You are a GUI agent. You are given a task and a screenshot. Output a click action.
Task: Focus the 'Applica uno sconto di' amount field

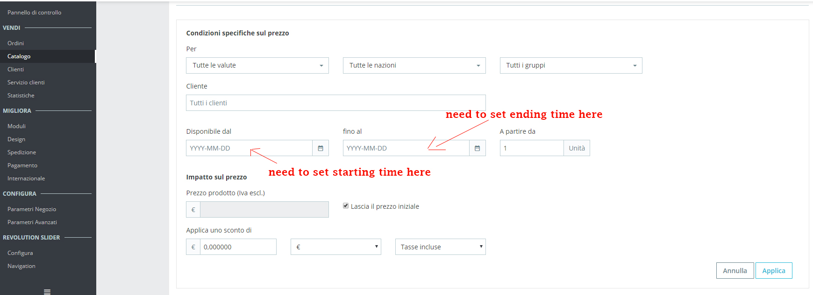click(x=238, y=247)
